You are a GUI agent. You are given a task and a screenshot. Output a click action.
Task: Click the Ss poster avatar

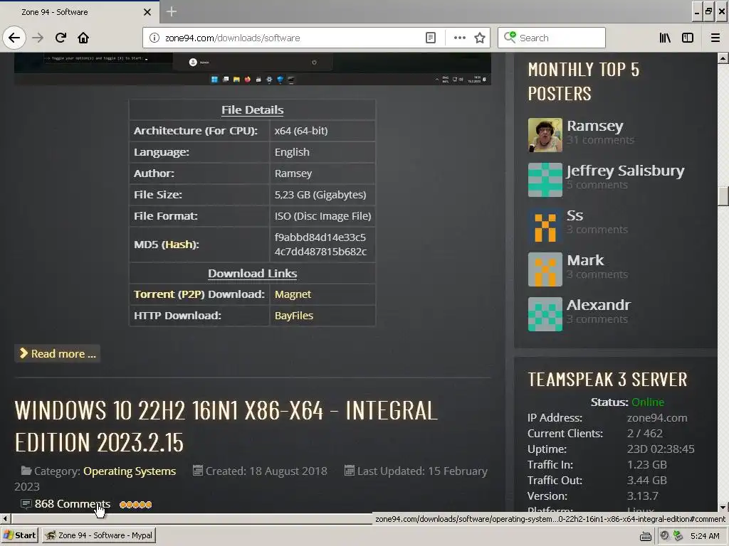(x=545, y=225)
